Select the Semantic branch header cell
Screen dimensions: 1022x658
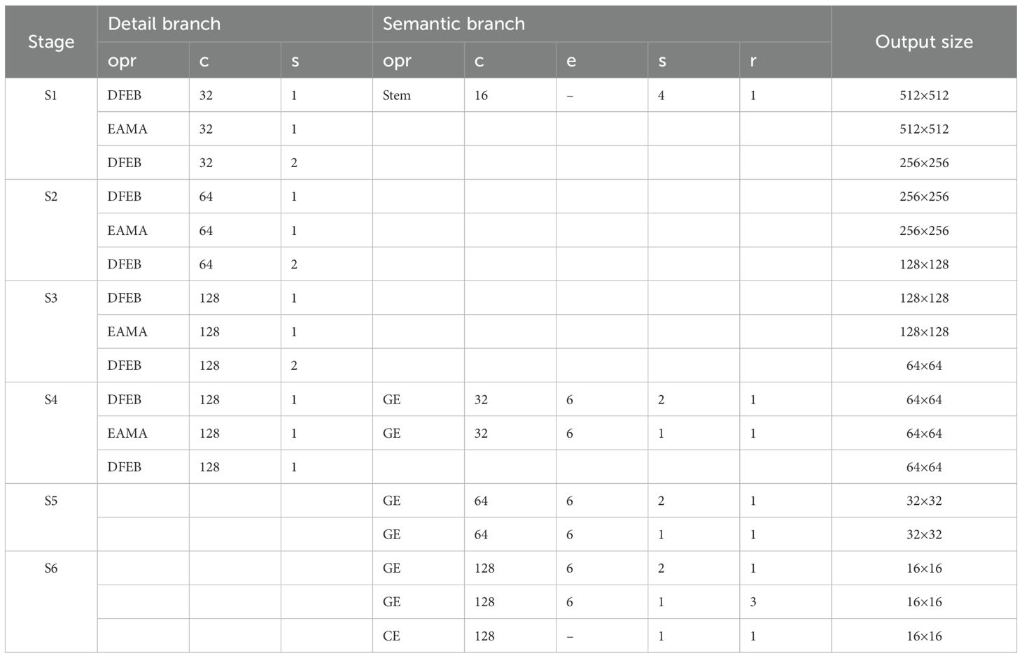coord(602,24)
